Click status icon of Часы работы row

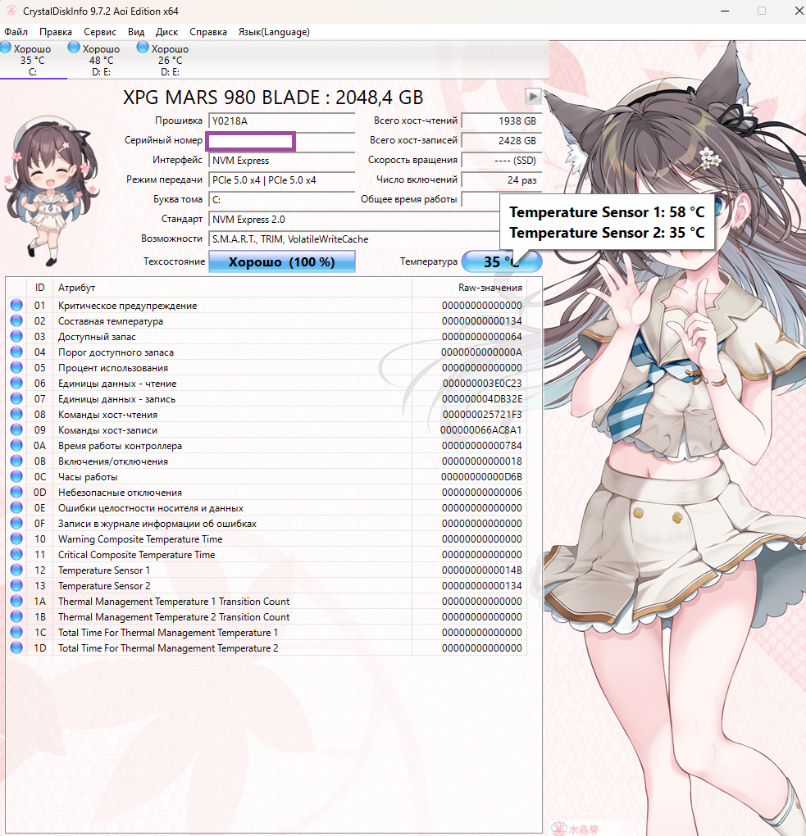pos(16,476)
